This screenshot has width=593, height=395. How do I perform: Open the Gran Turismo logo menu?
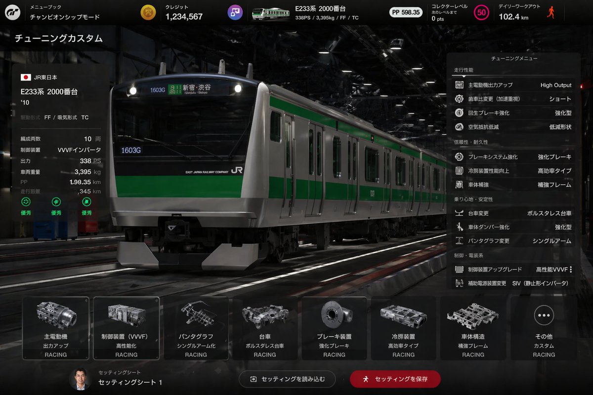(x=12, y=12)
